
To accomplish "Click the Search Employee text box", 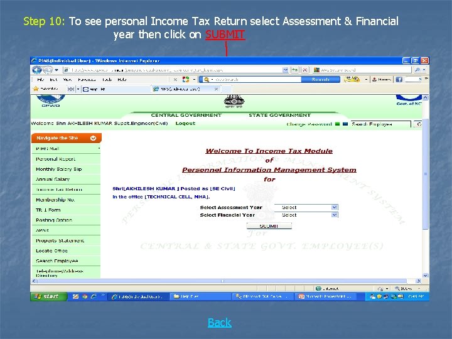I will [x=380, y=124].
